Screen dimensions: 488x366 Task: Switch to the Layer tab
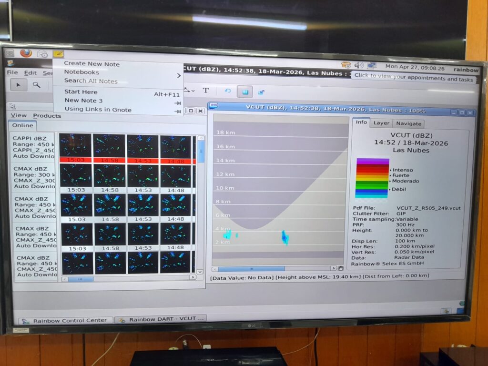tap(381, 123)
